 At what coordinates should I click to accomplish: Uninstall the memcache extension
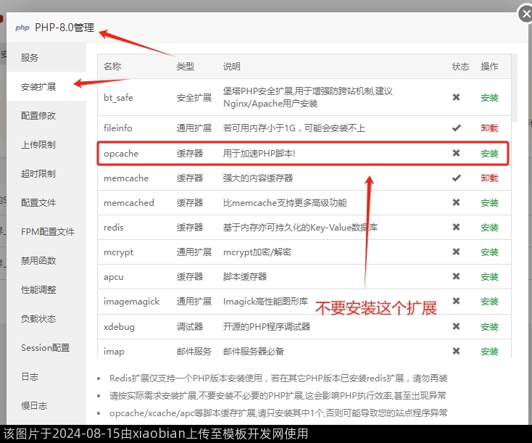489,178
